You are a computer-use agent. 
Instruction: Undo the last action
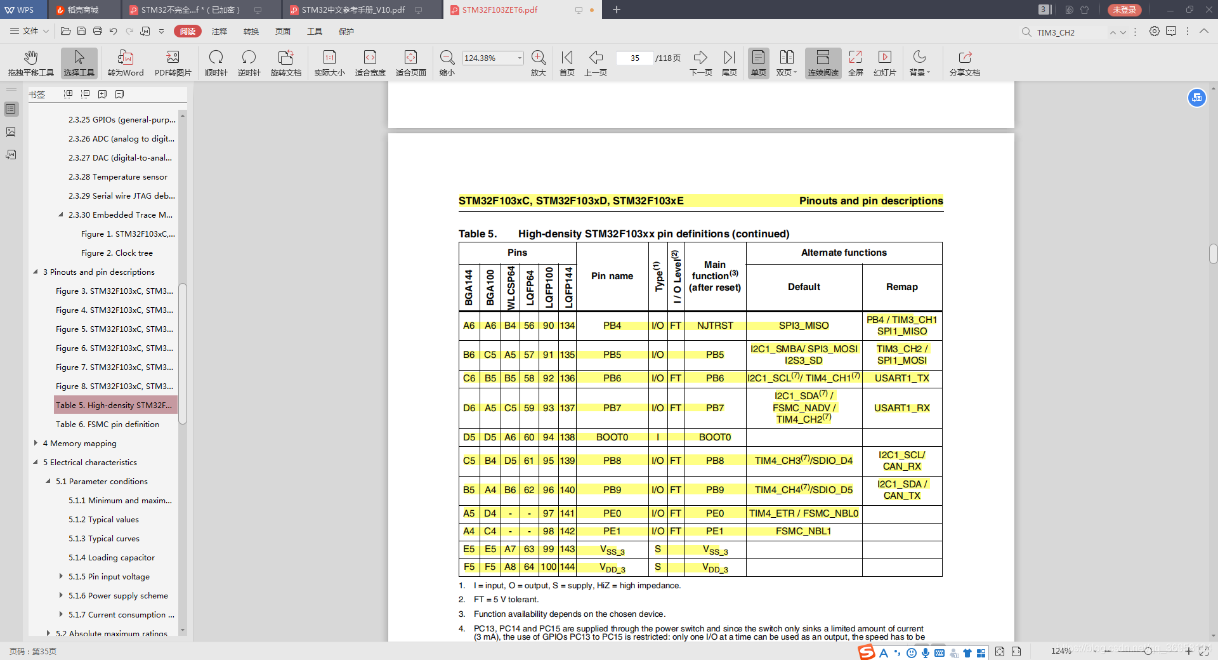(113, 31)
